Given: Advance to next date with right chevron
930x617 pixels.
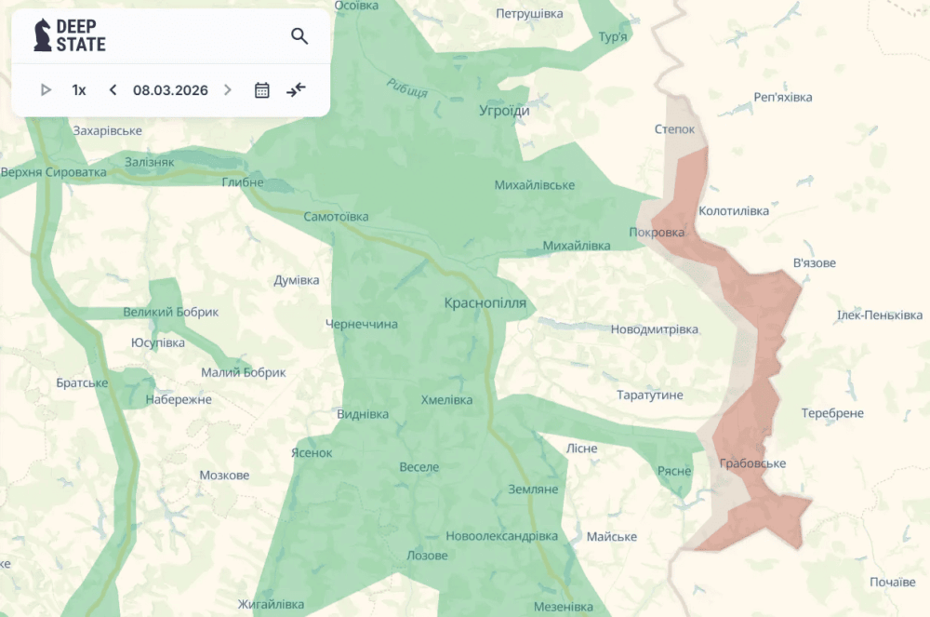Looking at the screenshot, I should (228, 90).
